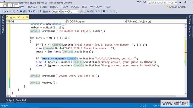Click the account warning icon beside Ahmad Ahdab

pos(167,7)
